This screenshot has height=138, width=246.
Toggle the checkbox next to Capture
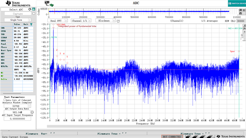(x=34, y=14)
